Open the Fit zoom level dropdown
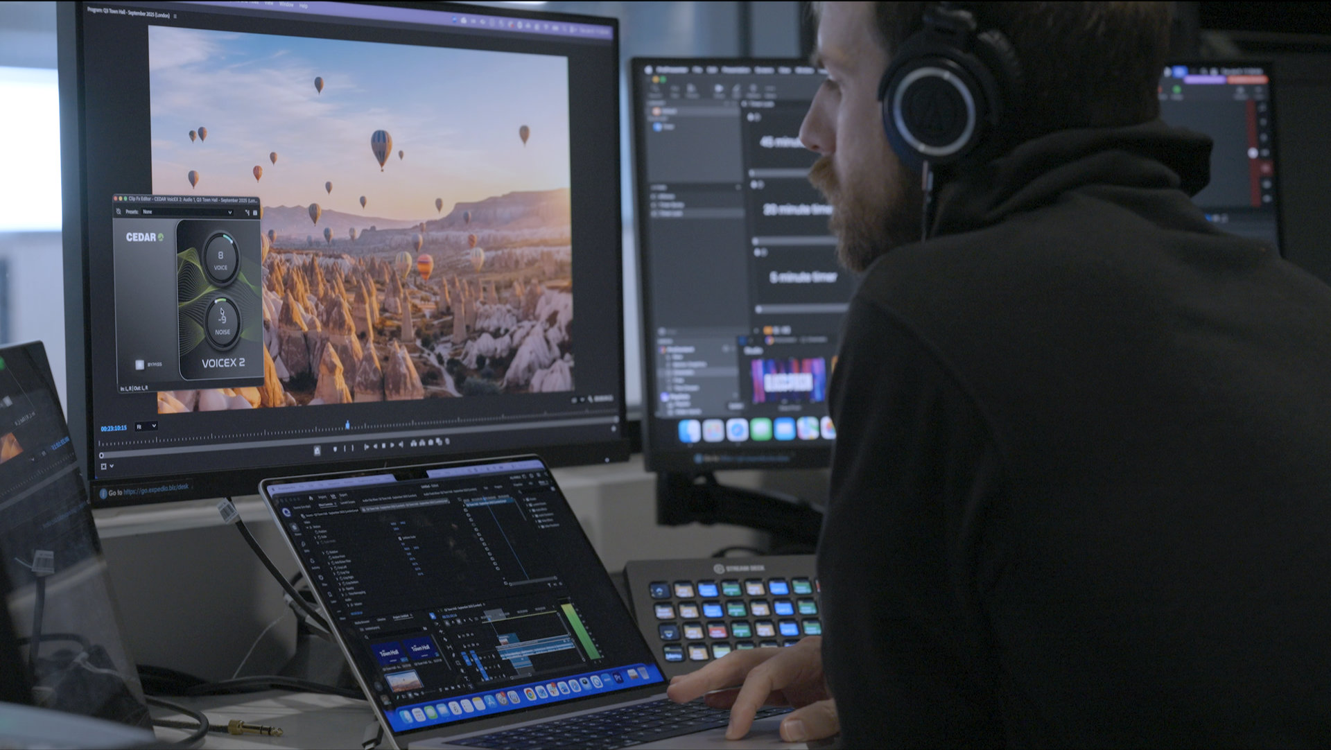This screenshot has height=750, width=1331. click(x=146, y=426)
